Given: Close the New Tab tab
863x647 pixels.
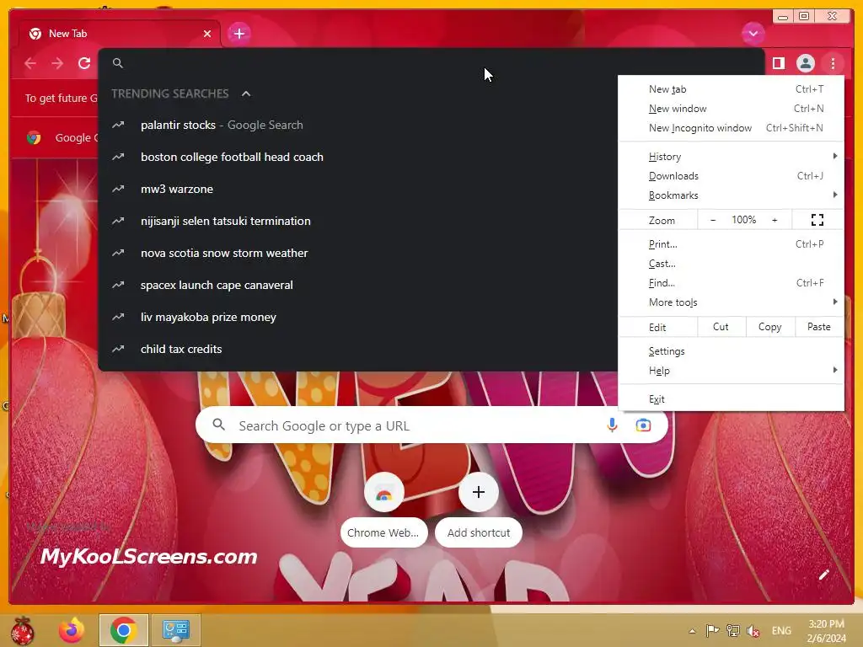Looking at the screenshot, I should (207, 34).
